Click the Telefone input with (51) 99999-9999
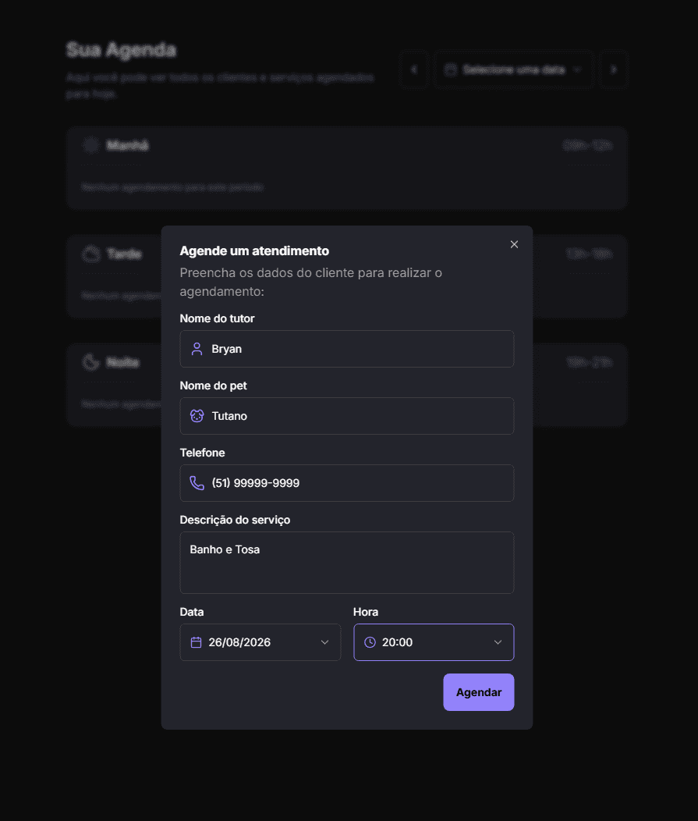698x821 pixels. (347, 483)
